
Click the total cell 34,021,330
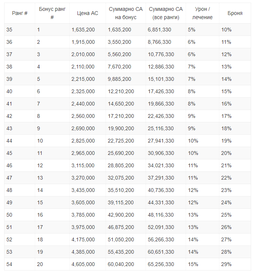point(161,165)
